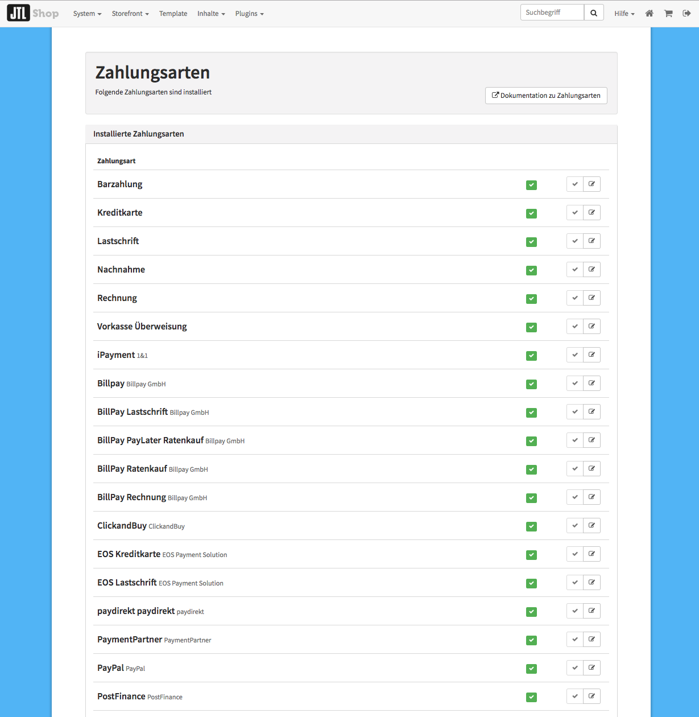Click checkmark button for Vorkasse Überweisung
Screen dimensions: 699x717
click(x=575, y=327)
